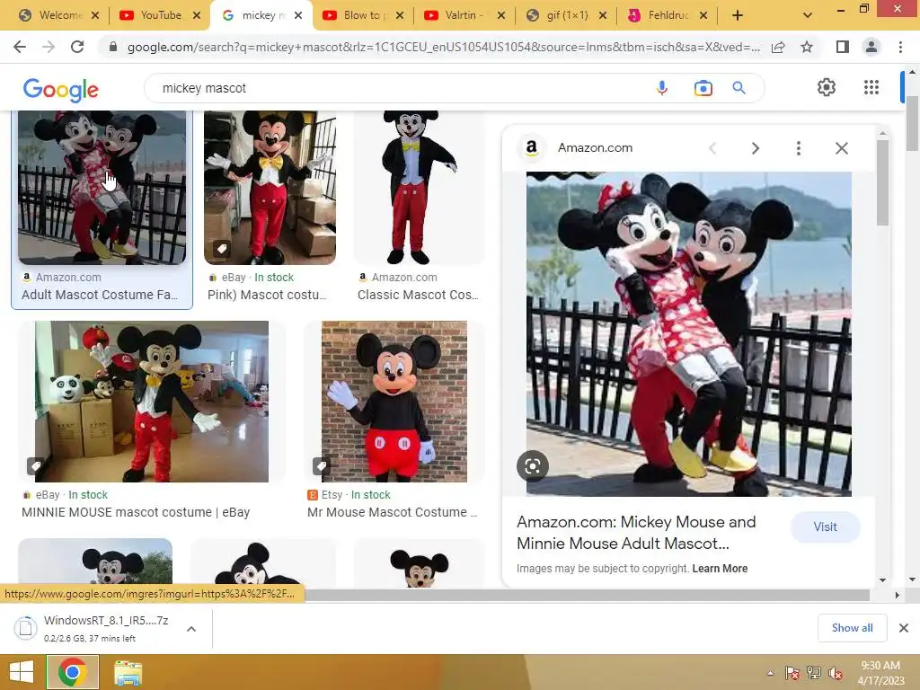
Task: Close the Amazon image preview panel
Action: pyautogui.click(x=841, y=148)
